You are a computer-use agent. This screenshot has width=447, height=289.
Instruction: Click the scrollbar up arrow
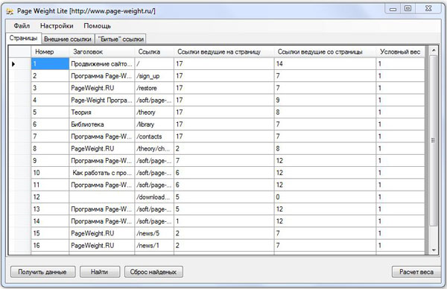[x=434, y=51]
